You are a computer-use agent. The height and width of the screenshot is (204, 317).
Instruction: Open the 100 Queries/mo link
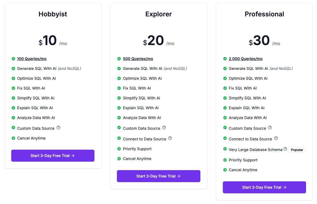pyautogui.click(x=32, y=59)
